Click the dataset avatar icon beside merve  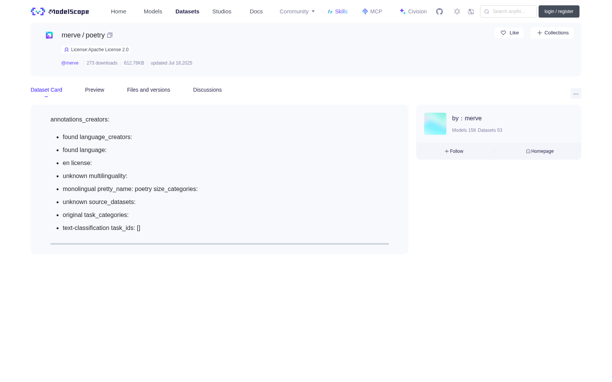click(x=49, y=35)
